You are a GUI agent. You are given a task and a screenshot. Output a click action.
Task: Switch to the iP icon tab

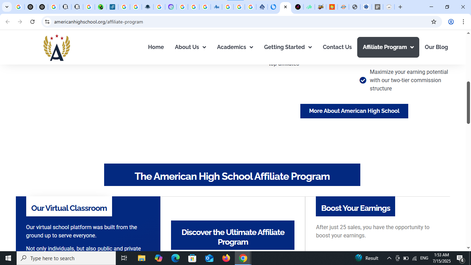coord(378,7)
